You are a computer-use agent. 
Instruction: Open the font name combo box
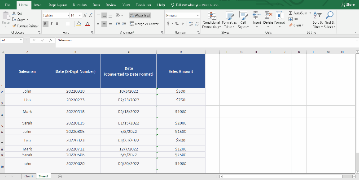[56, 15]
